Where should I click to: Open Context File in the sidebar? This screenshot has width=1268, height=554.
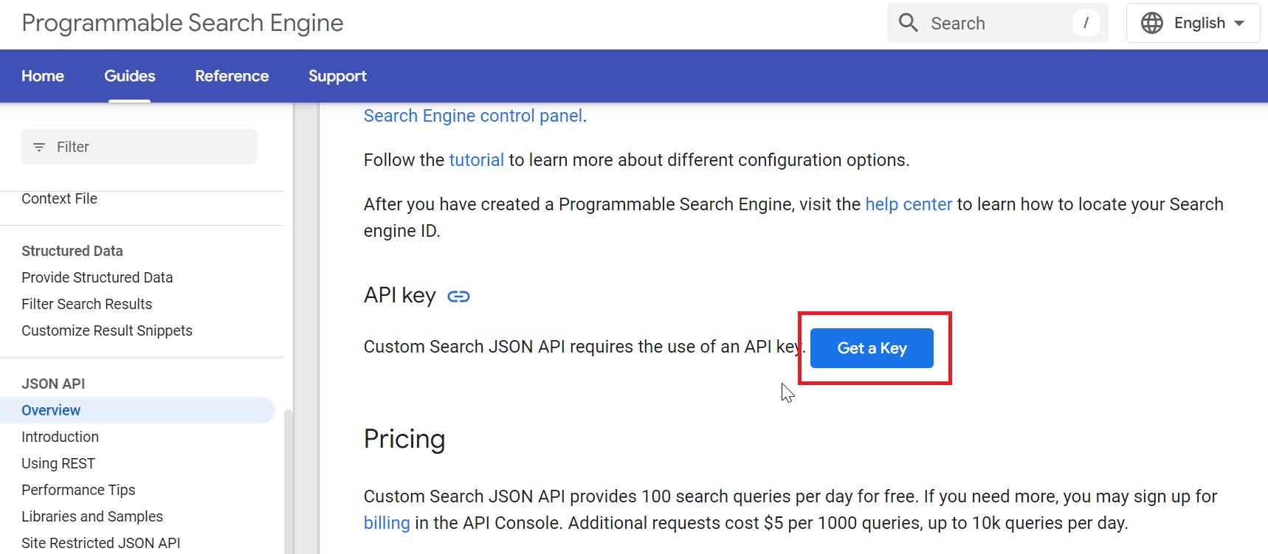(x=59, y=198)
